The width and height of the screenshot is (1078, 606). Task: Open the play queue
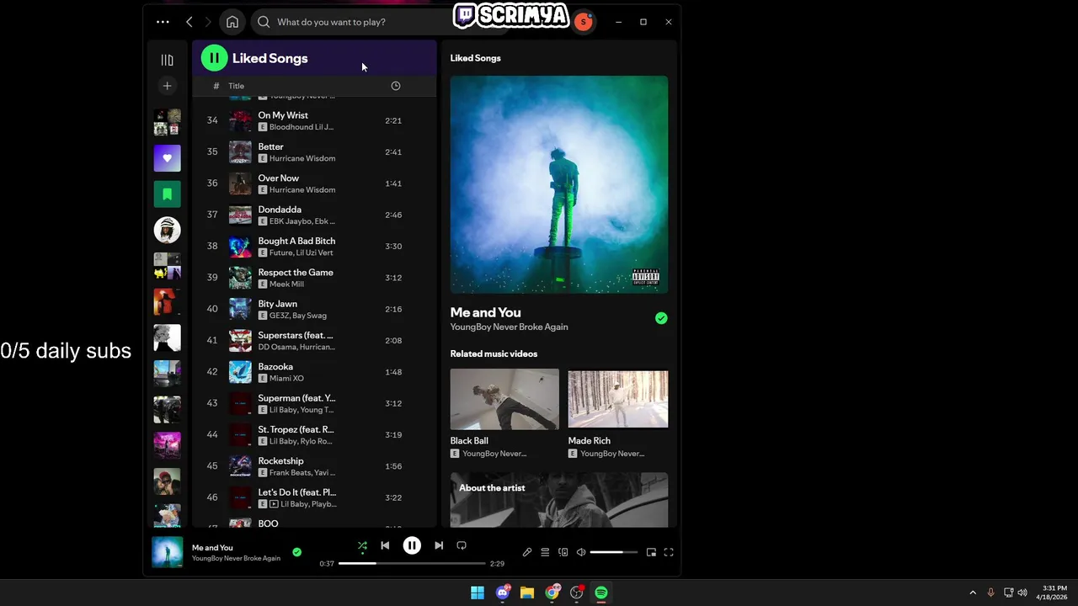point(545,552)
